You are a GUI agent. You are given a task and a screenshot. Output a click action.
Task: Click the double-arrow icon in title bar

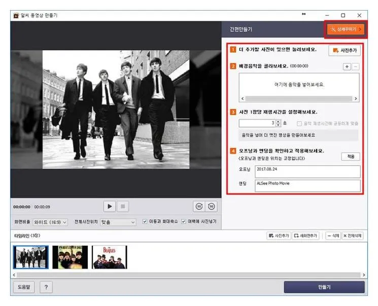(x=304, y=14)
